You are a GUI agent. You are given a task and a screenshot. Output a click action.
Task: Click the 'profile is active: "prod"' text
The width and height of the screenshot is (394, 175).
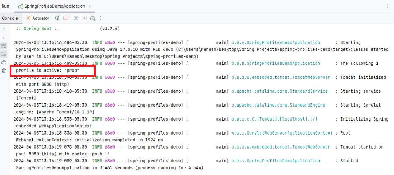(x=48, y=71)
